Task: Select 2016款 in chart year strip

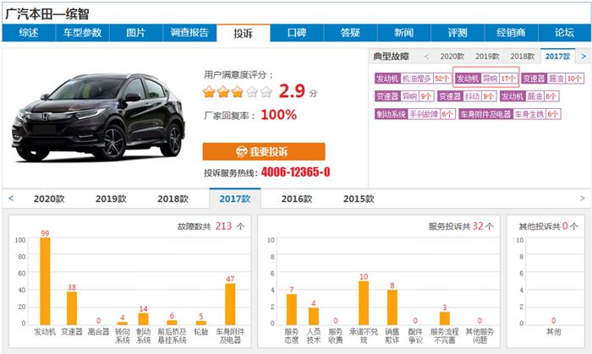Action: [297, 199]
